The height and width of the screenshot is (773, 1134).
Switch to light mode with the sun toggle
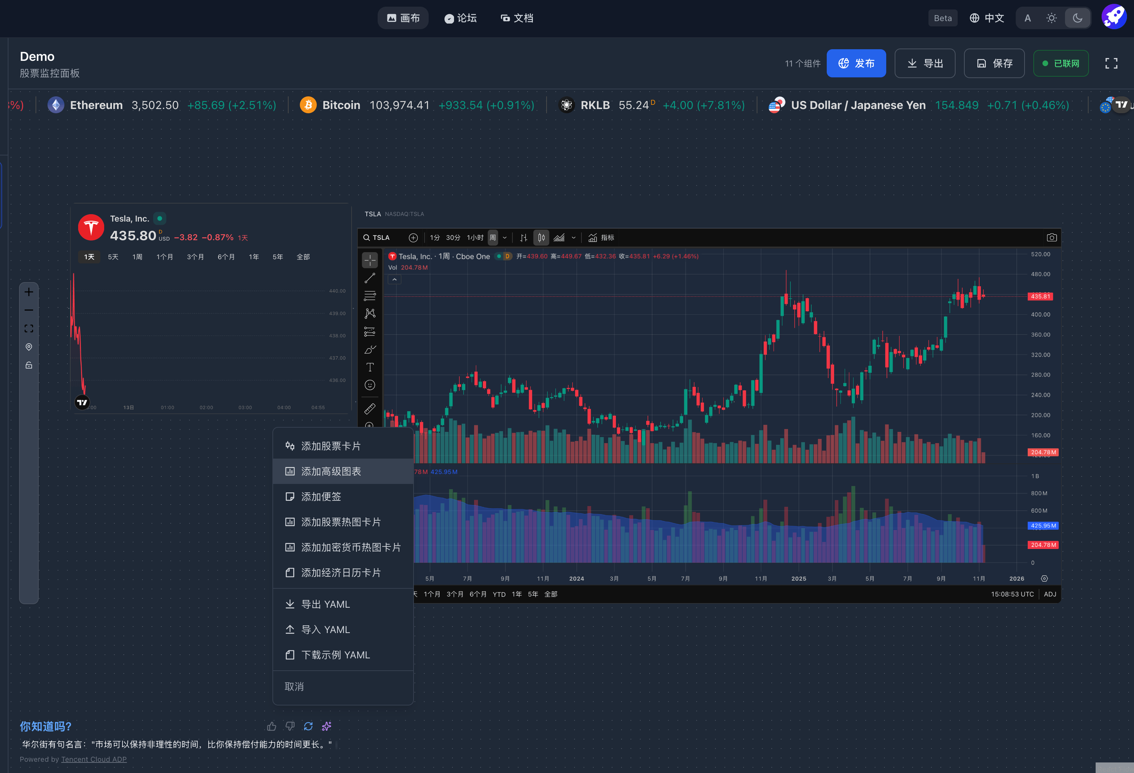(x=1052, y=18)
